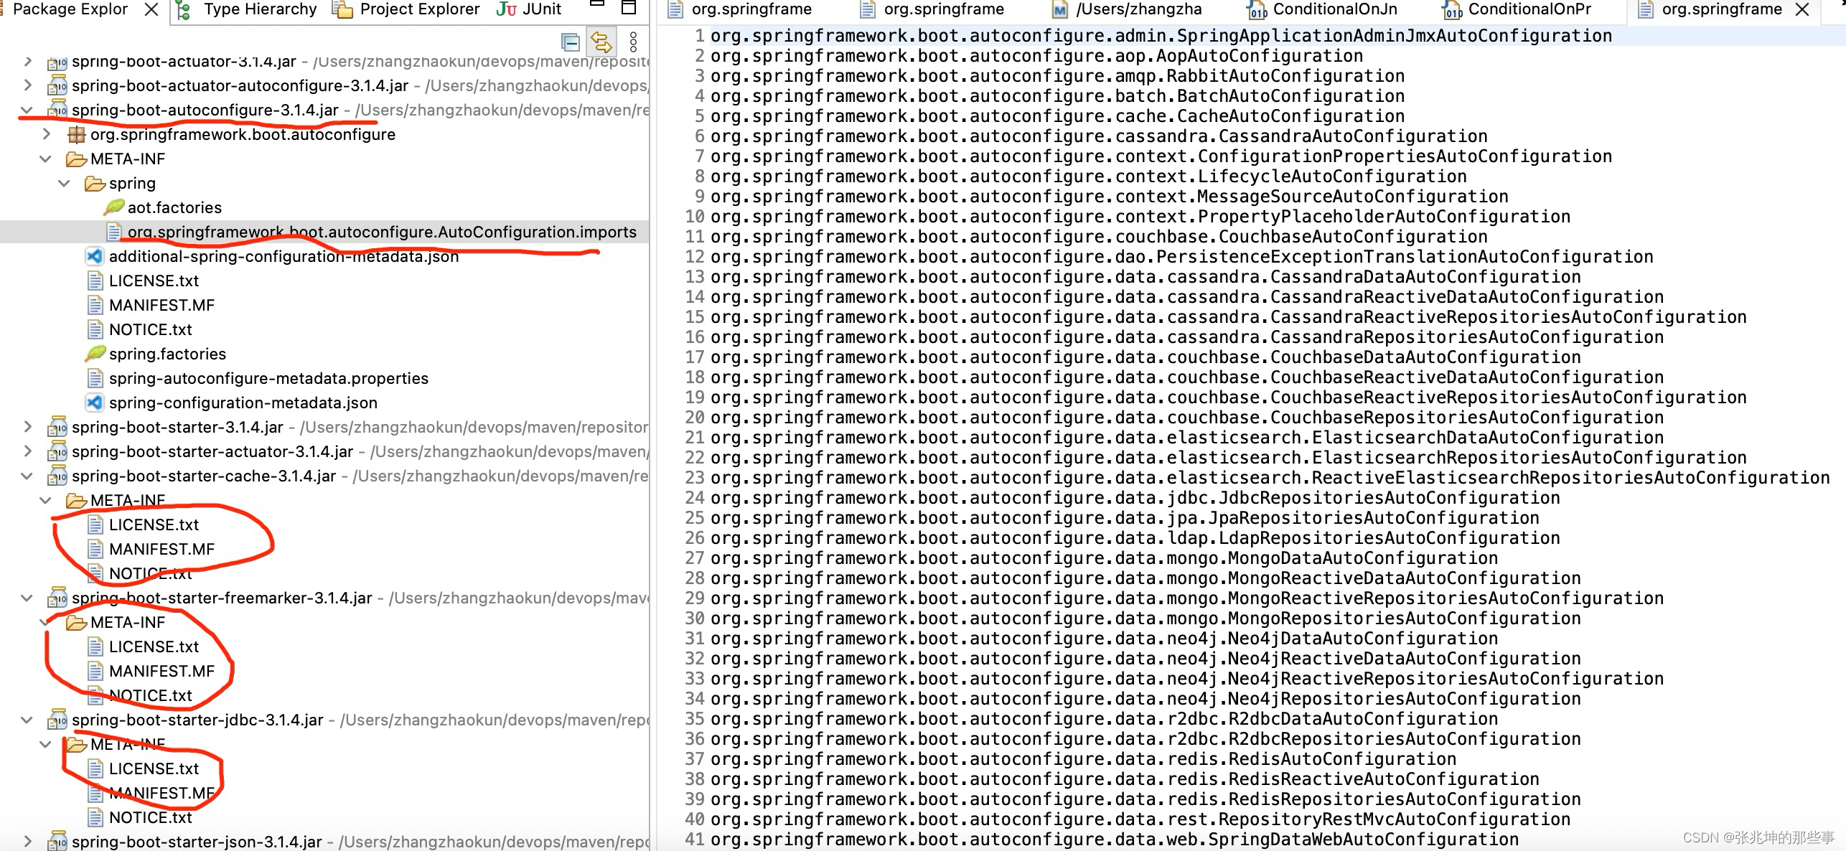Collapse META-INF folder under autoconfigure jar

[46, 159]
